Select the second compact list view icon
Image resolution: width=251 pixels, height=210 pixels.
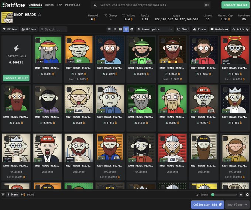pos(115,29)
